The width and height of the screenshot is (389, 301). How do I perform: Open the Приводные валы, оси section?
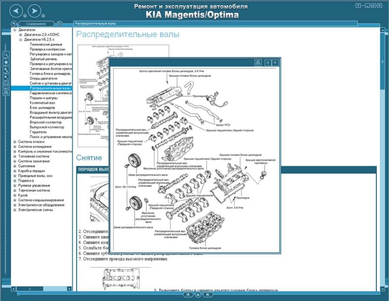point(35,176)
